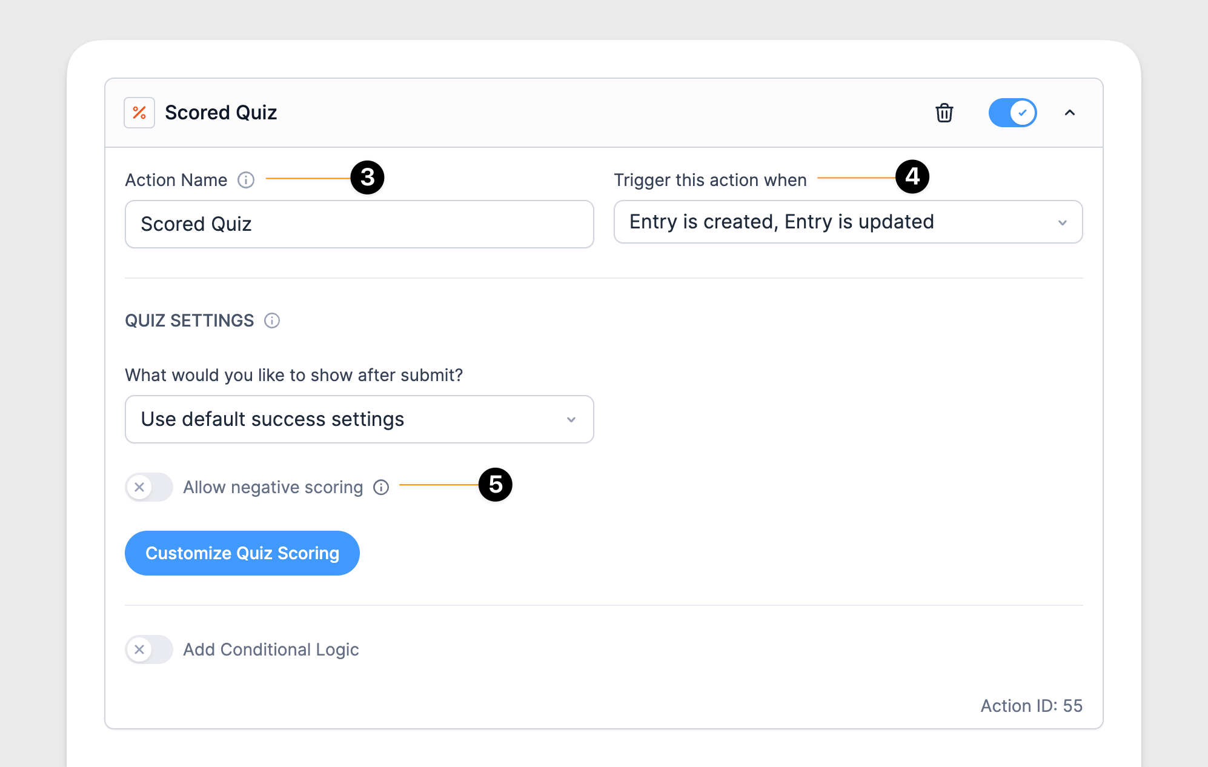1208x767 pixels.
Task: Click the Allow negative scoring info icon
Action: coord(381,487)
